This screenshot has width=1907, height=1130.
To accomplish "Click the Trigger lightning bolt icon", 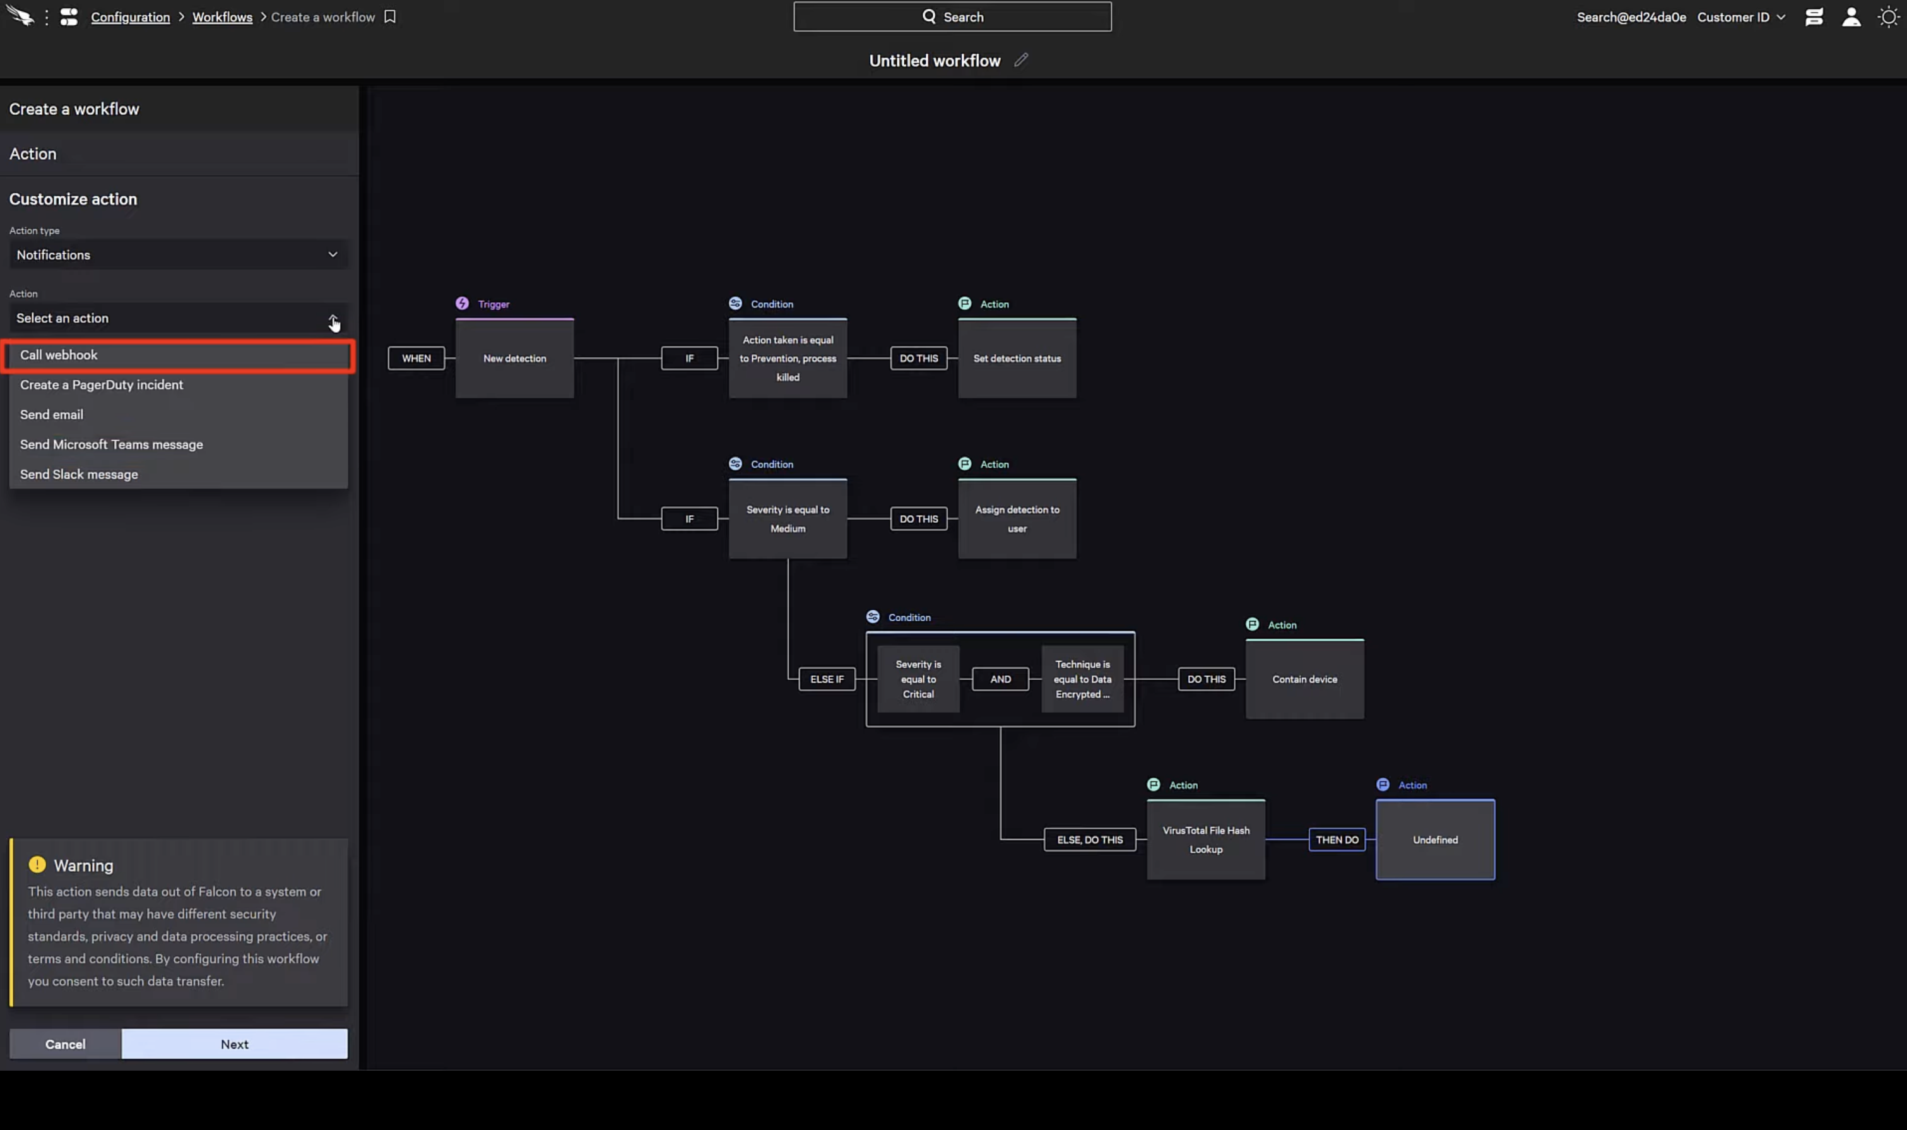I will 462,303.
